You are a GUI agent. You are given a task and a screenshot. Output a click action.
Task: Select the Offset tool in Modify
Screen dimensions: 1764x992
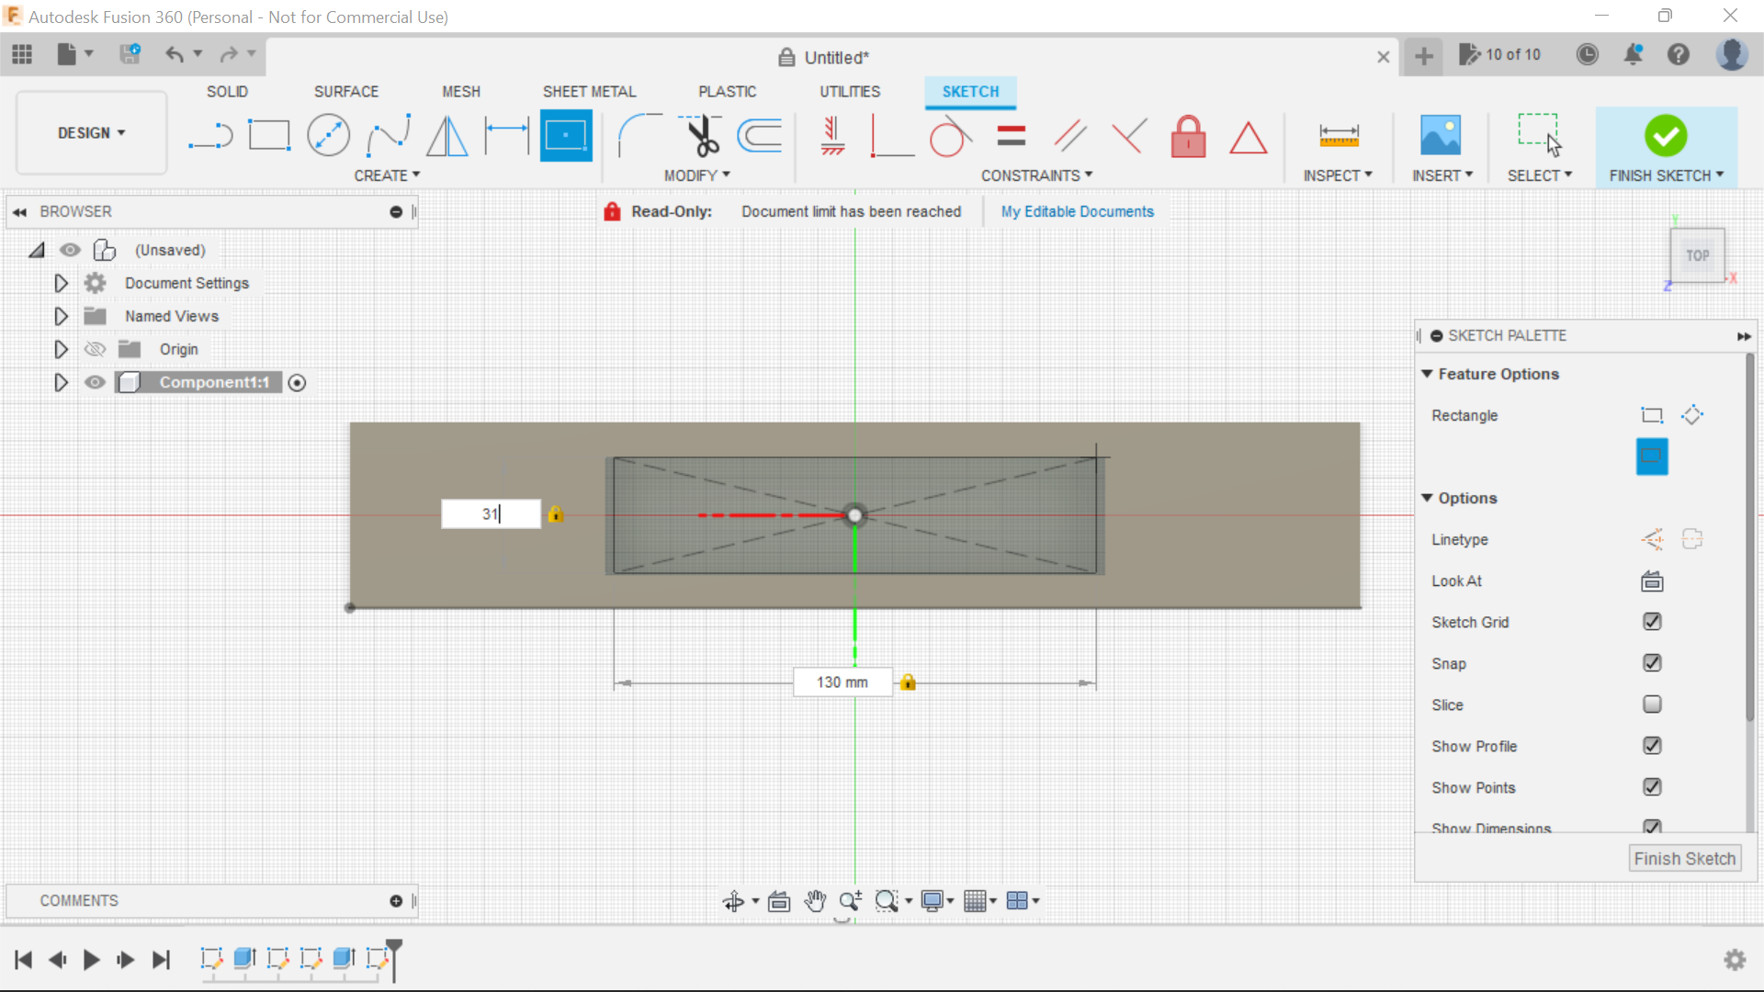760,134
